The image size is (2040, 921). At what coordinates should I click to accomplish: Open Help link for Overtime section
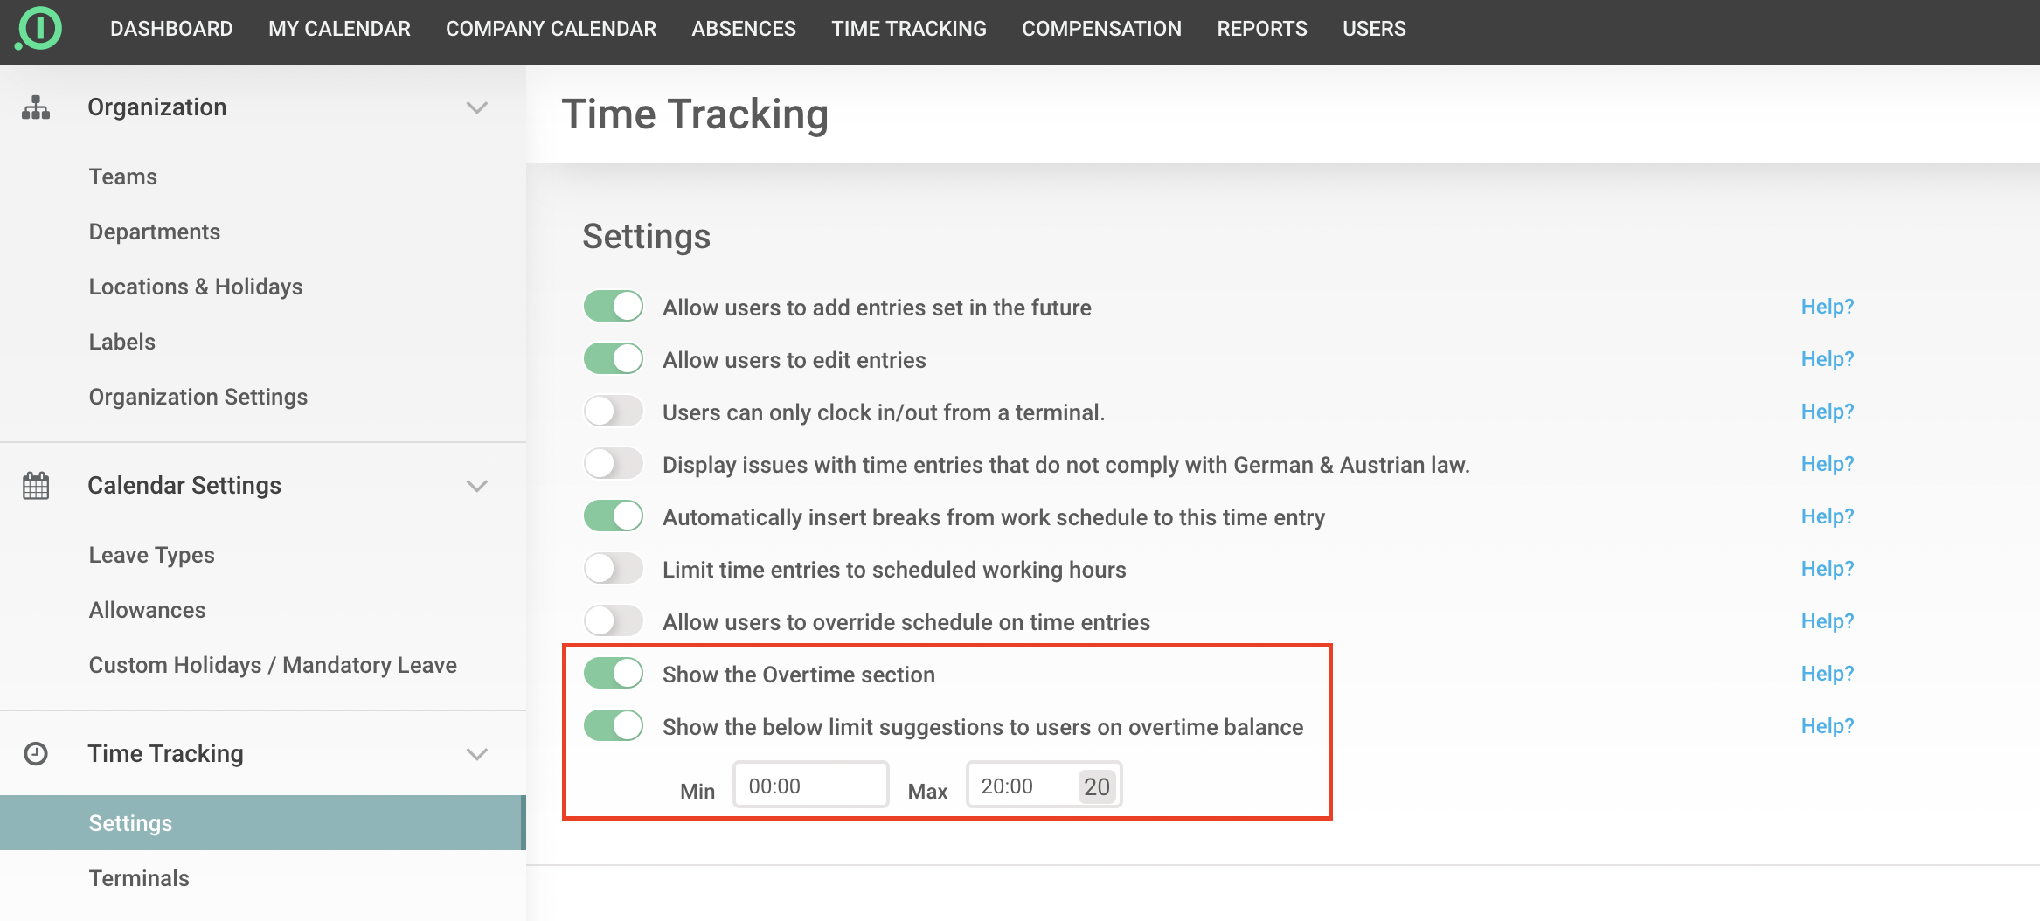[x=1827, y=674]
